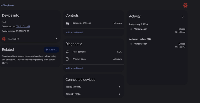Click the Device info heading
This screenshot has width=200, height=103.
point(10,15)
